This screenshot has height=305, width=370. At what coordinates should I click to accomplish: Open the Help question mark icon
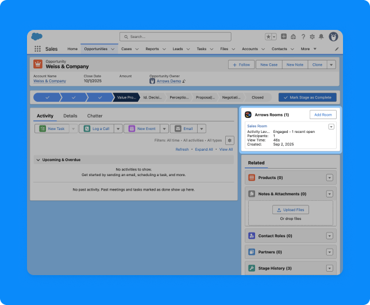(303, 37)
